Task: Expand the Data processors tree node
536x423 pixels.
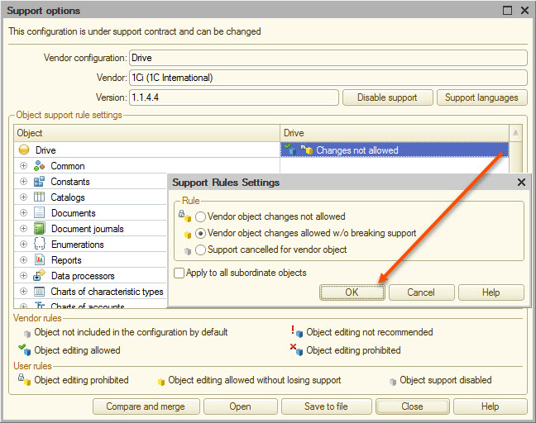Action: point(23,275)
